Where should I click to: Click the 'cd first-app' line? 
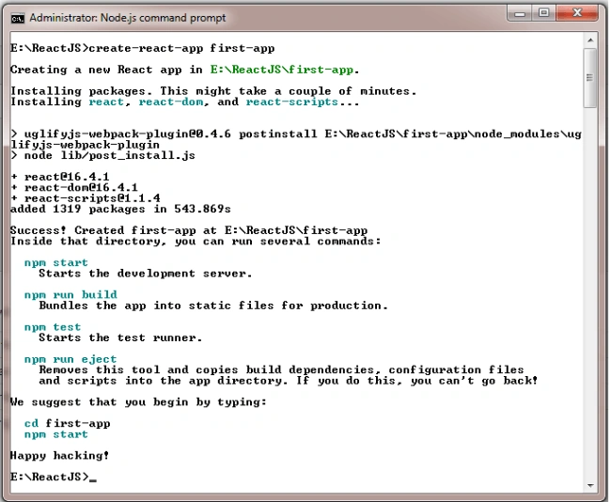tap(67, 423)
